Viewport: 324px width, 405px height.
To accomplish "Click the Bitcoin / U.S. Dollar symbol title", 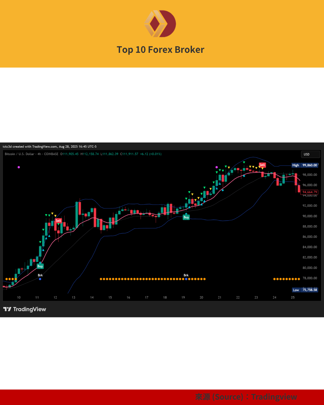I will [x=19, y=154].
